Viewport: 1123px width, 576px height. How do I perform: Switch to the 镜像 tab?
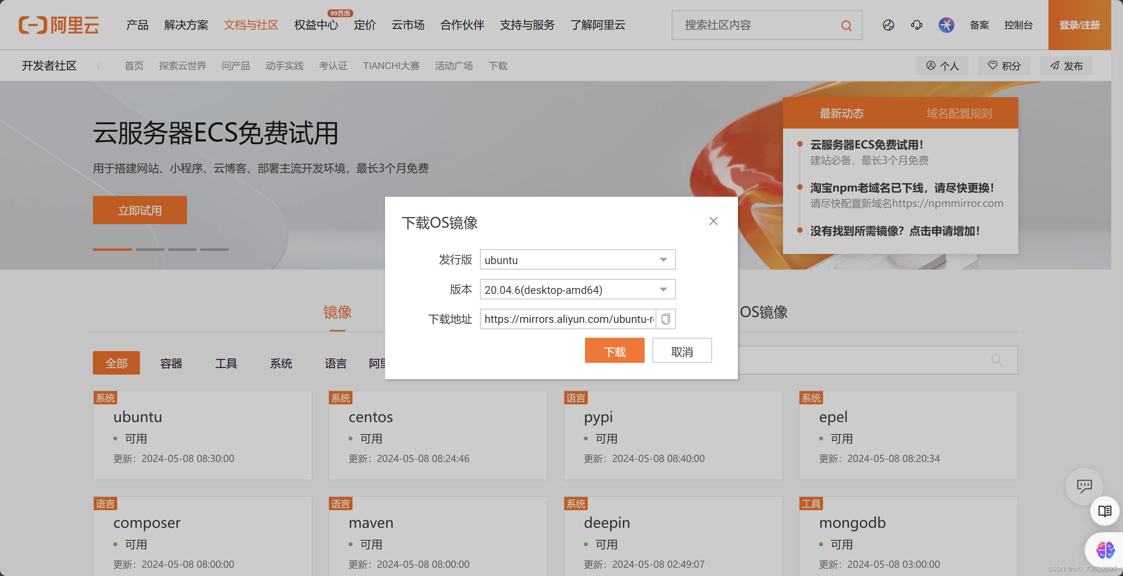coord(338,312)
